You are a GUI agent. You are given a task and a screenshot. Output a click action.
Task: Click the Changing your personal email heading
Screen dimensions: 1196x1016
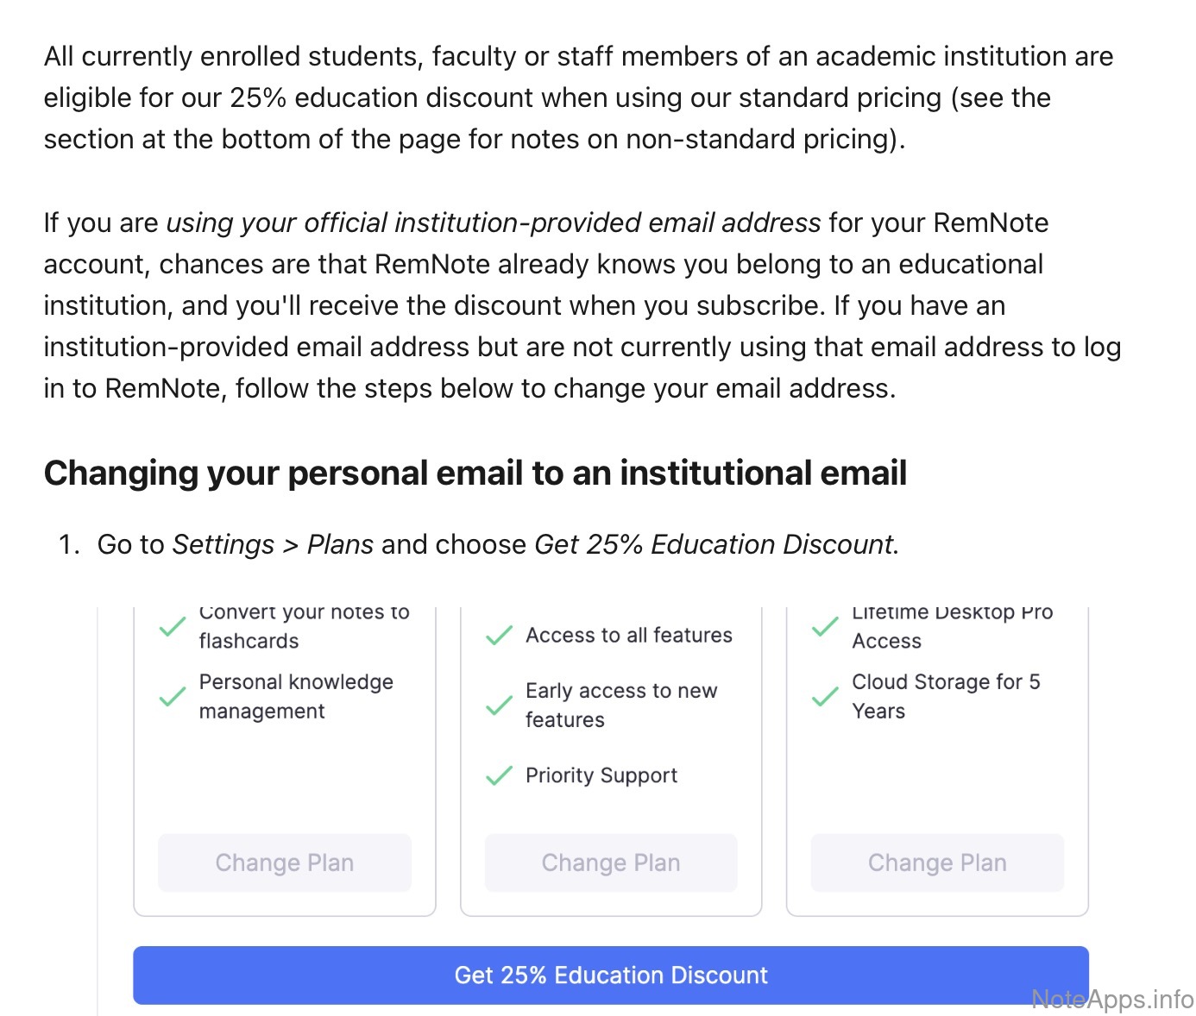[475, 473]
